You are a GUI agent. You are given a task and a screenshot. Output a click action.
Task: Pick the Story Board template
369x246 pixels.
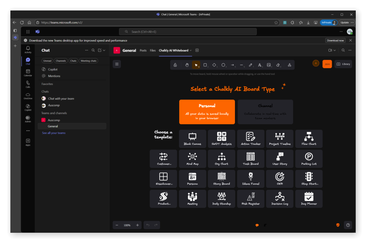[x=222, y=179]
